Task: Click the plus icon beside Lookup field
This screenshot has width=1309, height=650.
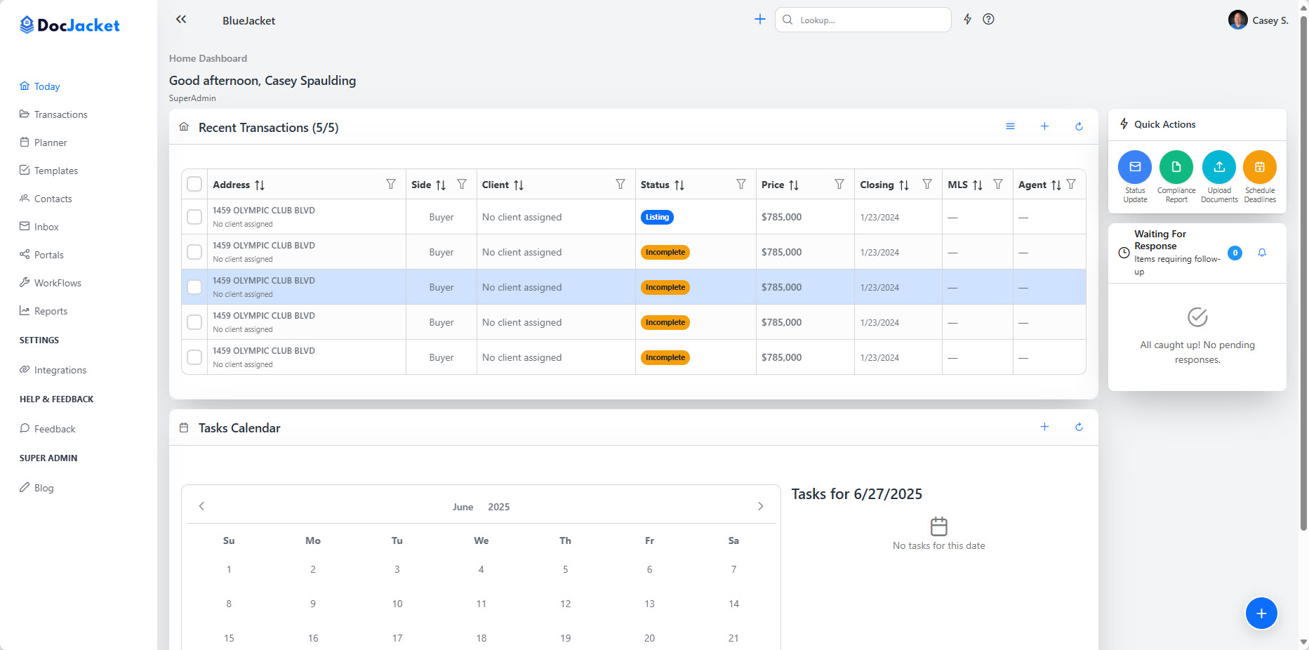Action: click(x=759, y=20)
